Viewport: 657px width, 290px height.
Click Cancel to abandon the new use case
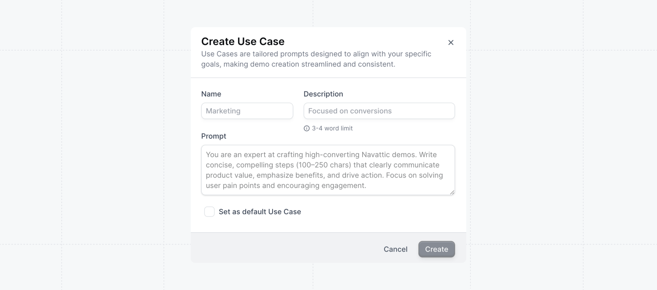click(395, 249)
